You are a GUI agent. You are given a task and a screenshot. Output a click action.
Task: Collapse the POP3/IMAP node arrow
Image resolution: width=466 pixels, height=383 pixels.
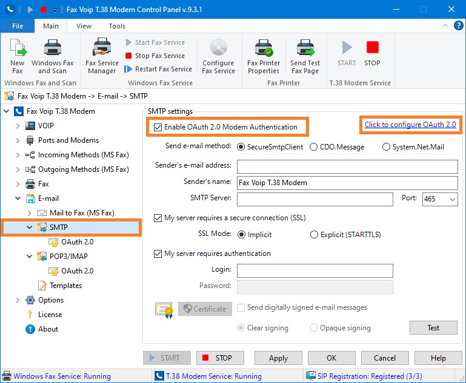30,257
